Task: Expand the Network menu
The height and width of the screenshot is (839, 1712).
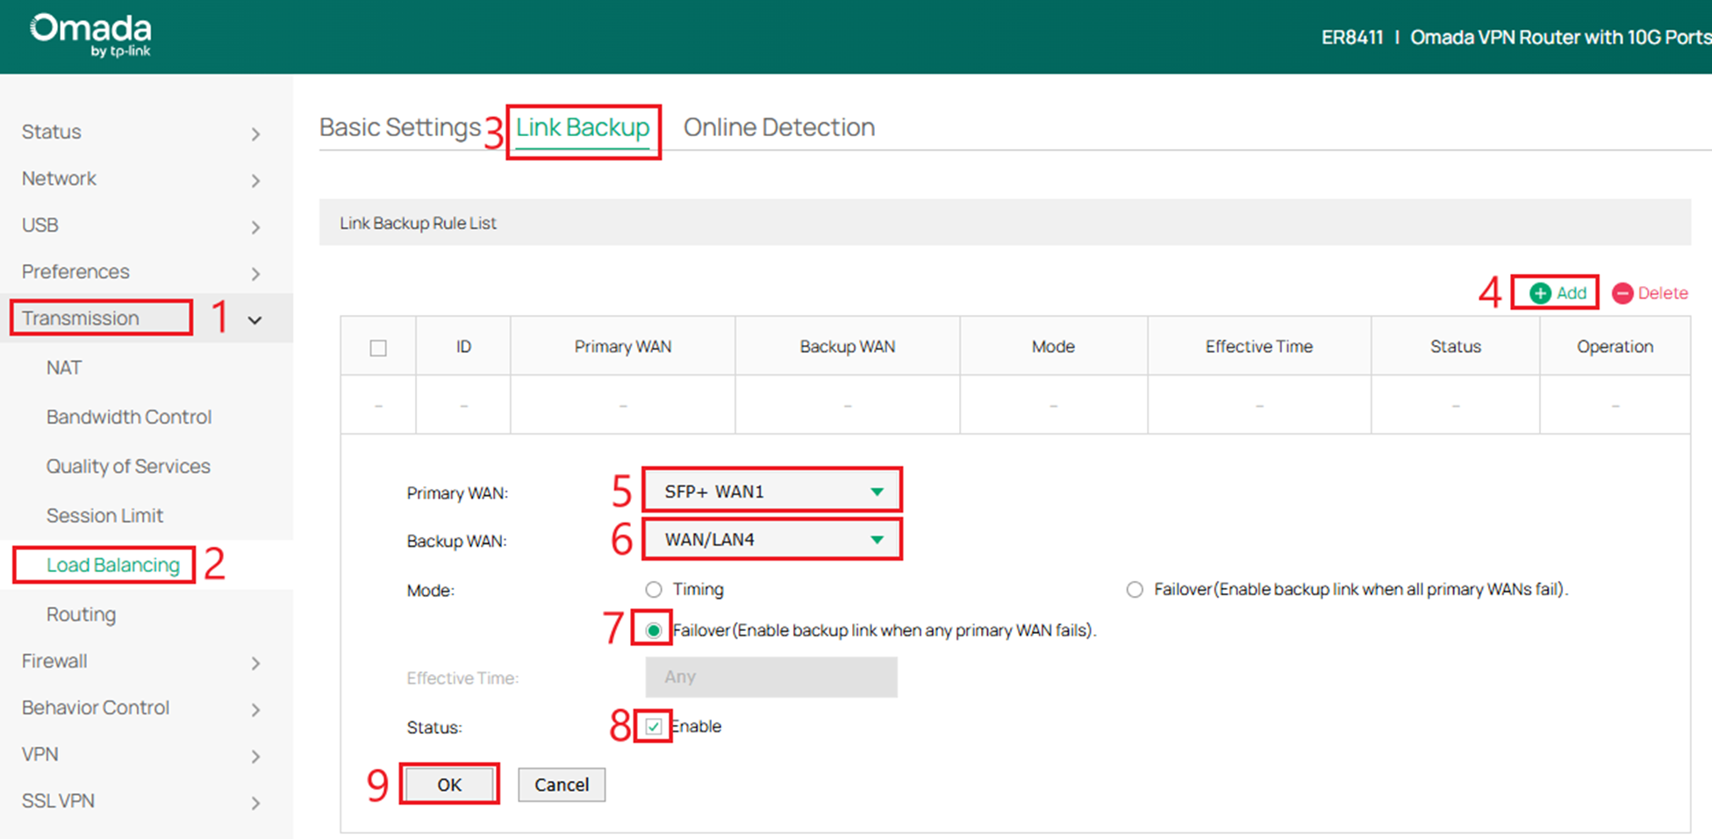Action: (59, 178)
